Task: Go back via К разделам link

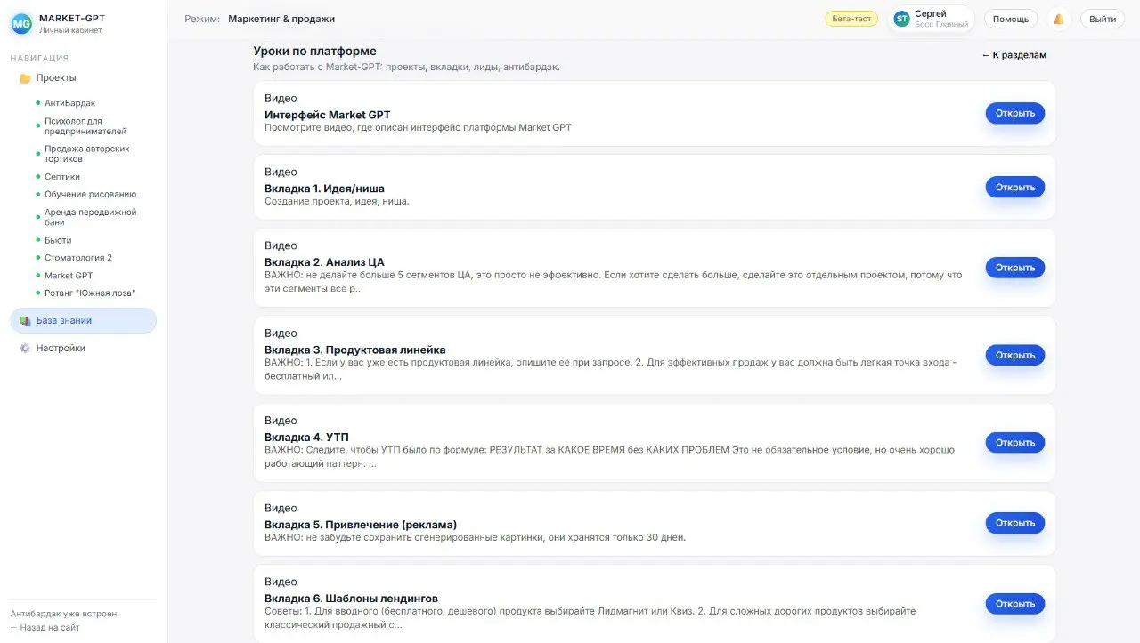Action: click(1014, 55)
